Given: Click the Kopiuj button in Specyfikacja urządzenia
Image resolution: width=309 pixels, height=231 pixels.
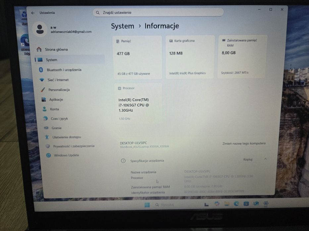Looking at the screenshot, I should [248, 159].
